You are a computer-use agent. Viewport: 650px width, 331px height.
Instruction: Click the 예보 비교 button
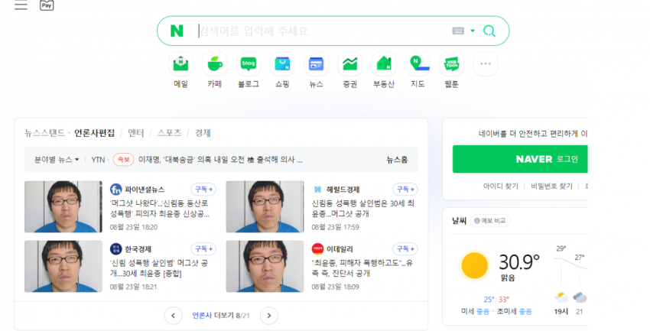tap(490, 221)
